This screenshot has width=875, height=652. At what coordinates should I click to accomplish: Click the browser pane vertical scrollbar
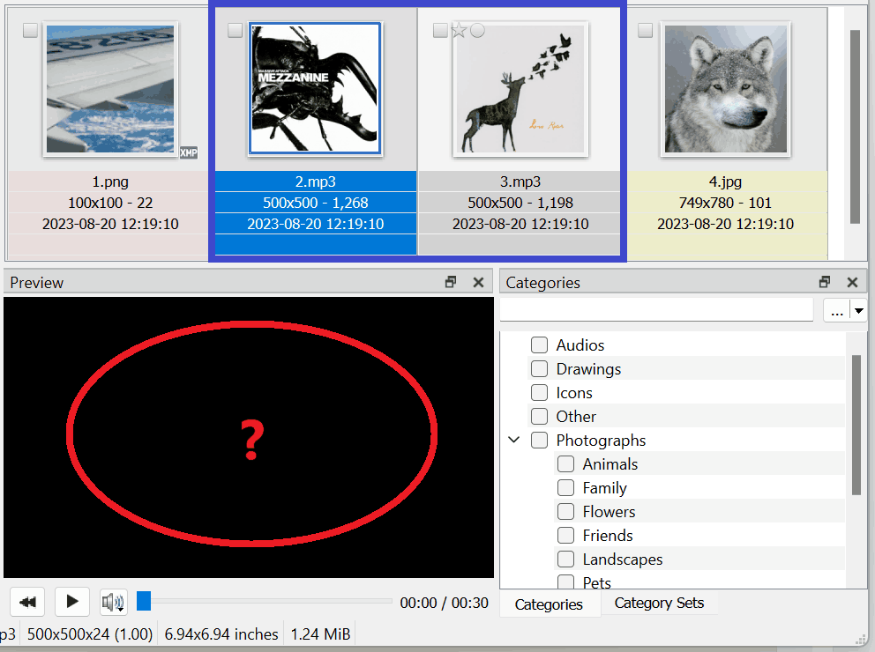pos(855,127)
